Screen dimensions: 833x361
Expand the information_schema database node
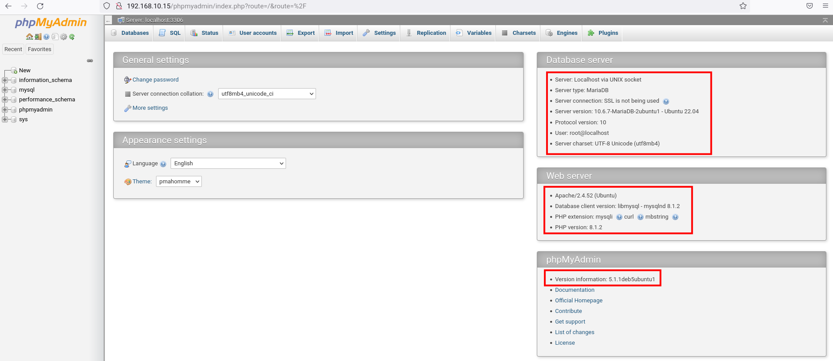click(x=5, y=80)
